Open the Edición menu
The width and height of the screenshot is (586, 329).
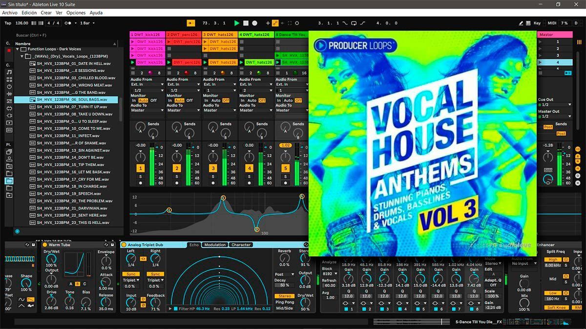click(29, 13)
